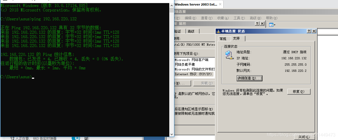This screenshot has height=140, width=338.
Task: Open the 编辑(E) menu
Action: pos(190,18)
